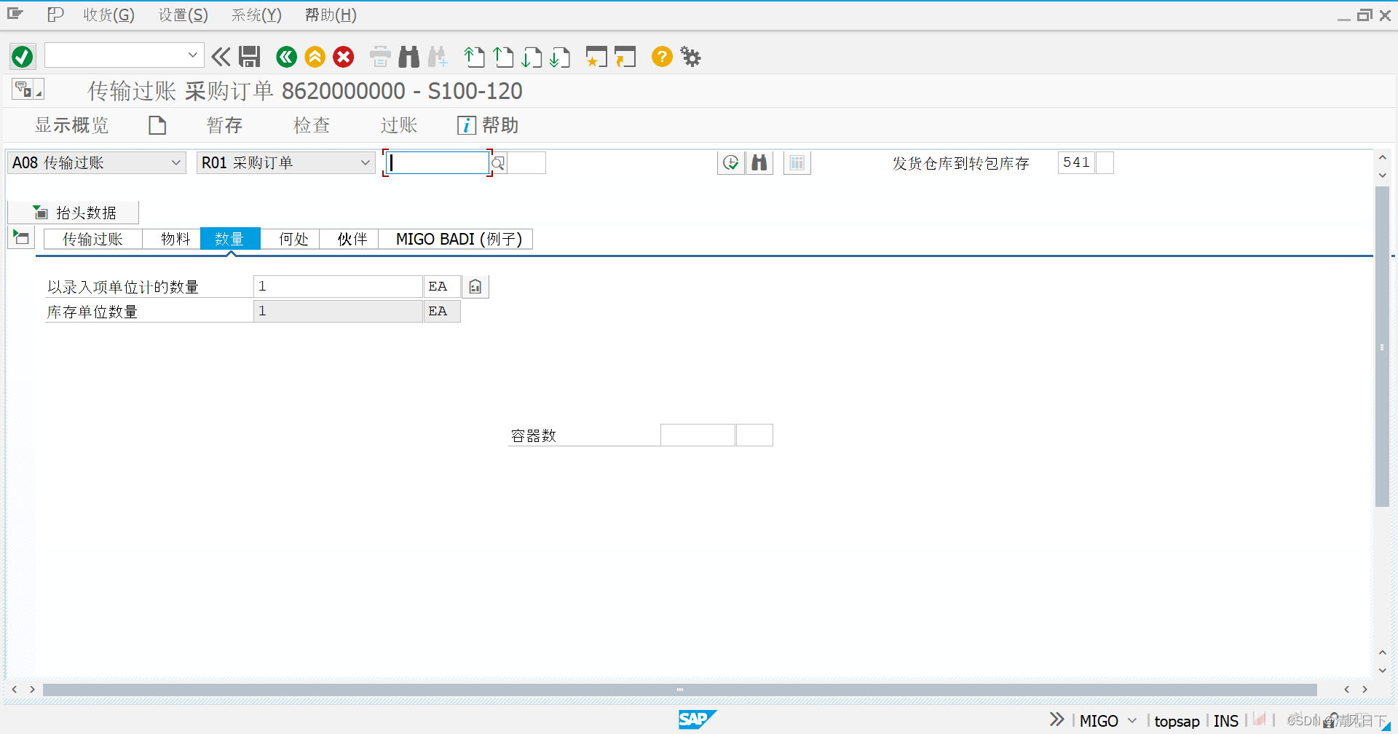Screen dimensions: 1398x734
Task: Click the topsap system text in status bar
Action: tap(1177, 721)
